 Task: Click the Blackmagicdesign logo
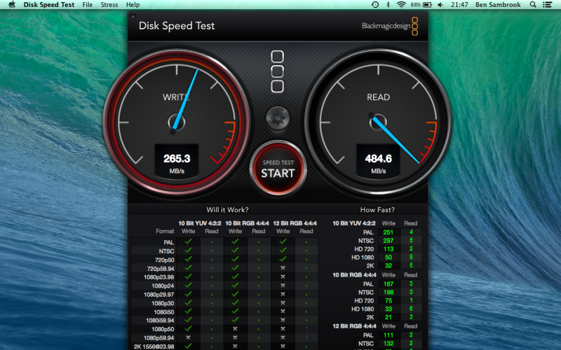click(390, 26)
